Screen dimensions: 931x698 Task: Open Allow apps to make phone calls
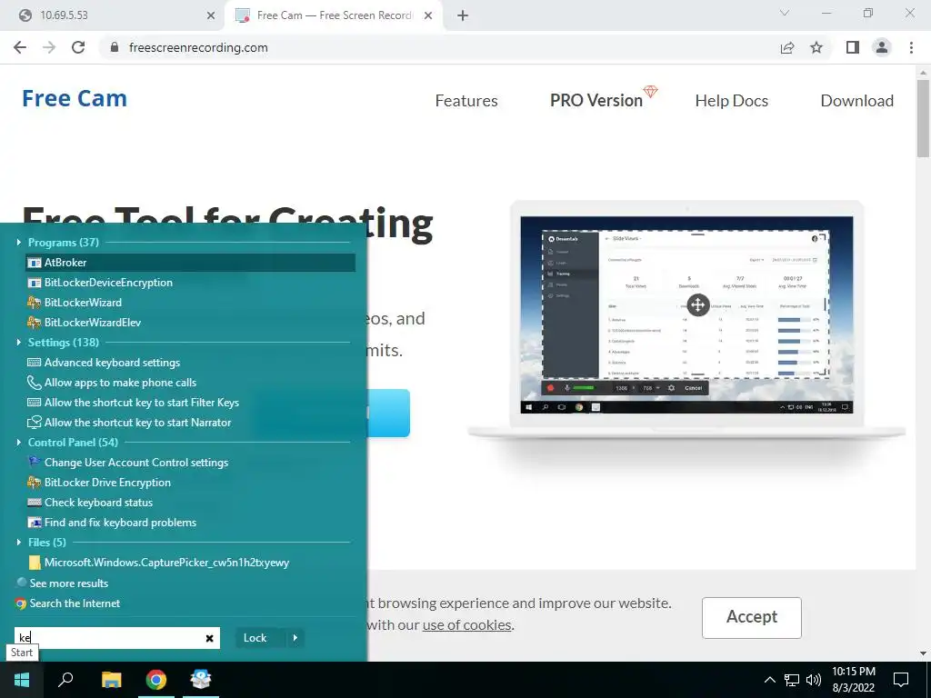[190, 383]
